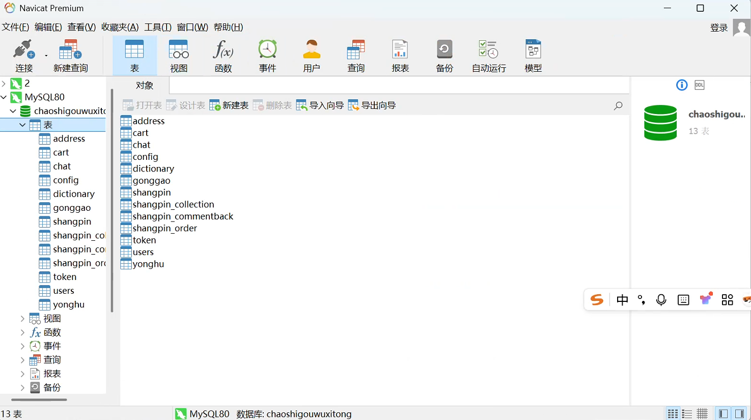This screenshot has height=420, width=751.
Task: Click the search magnifier in objects pane
Action: [x=618, y=106]
